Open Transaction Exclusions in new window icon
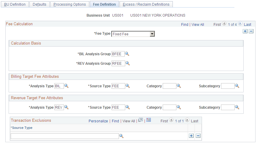The height and width of the screenshot is (144, 257). pyautogui.click(x=141, y=120)
